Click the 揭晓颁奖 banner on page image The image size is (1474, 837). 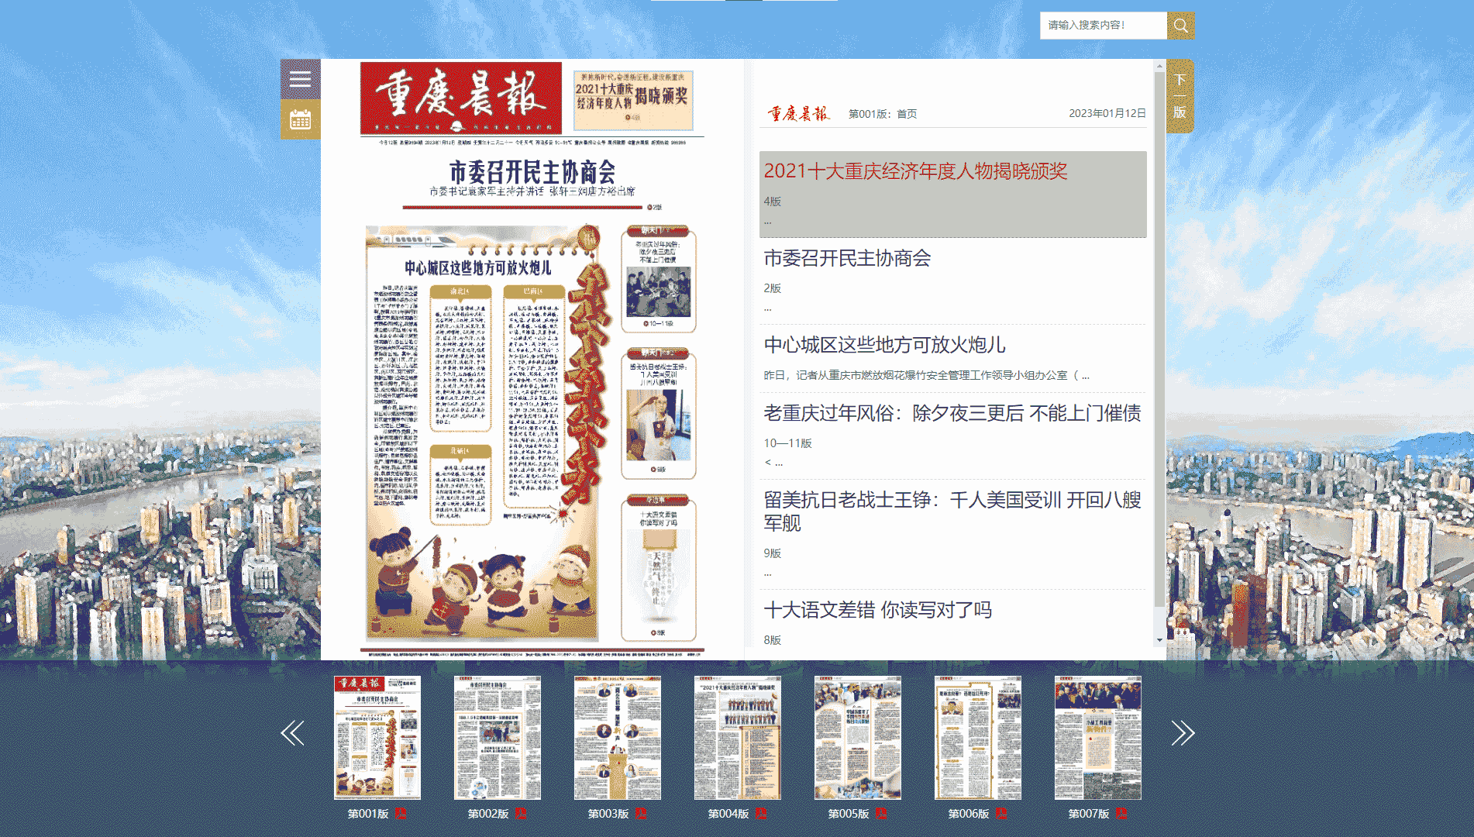(x=633, y=100)
